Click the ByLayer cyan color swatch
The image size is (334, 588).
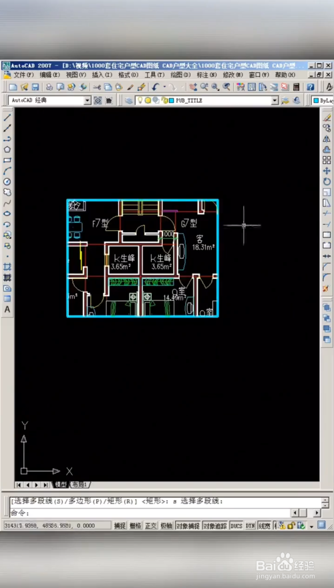click(317, 100)
